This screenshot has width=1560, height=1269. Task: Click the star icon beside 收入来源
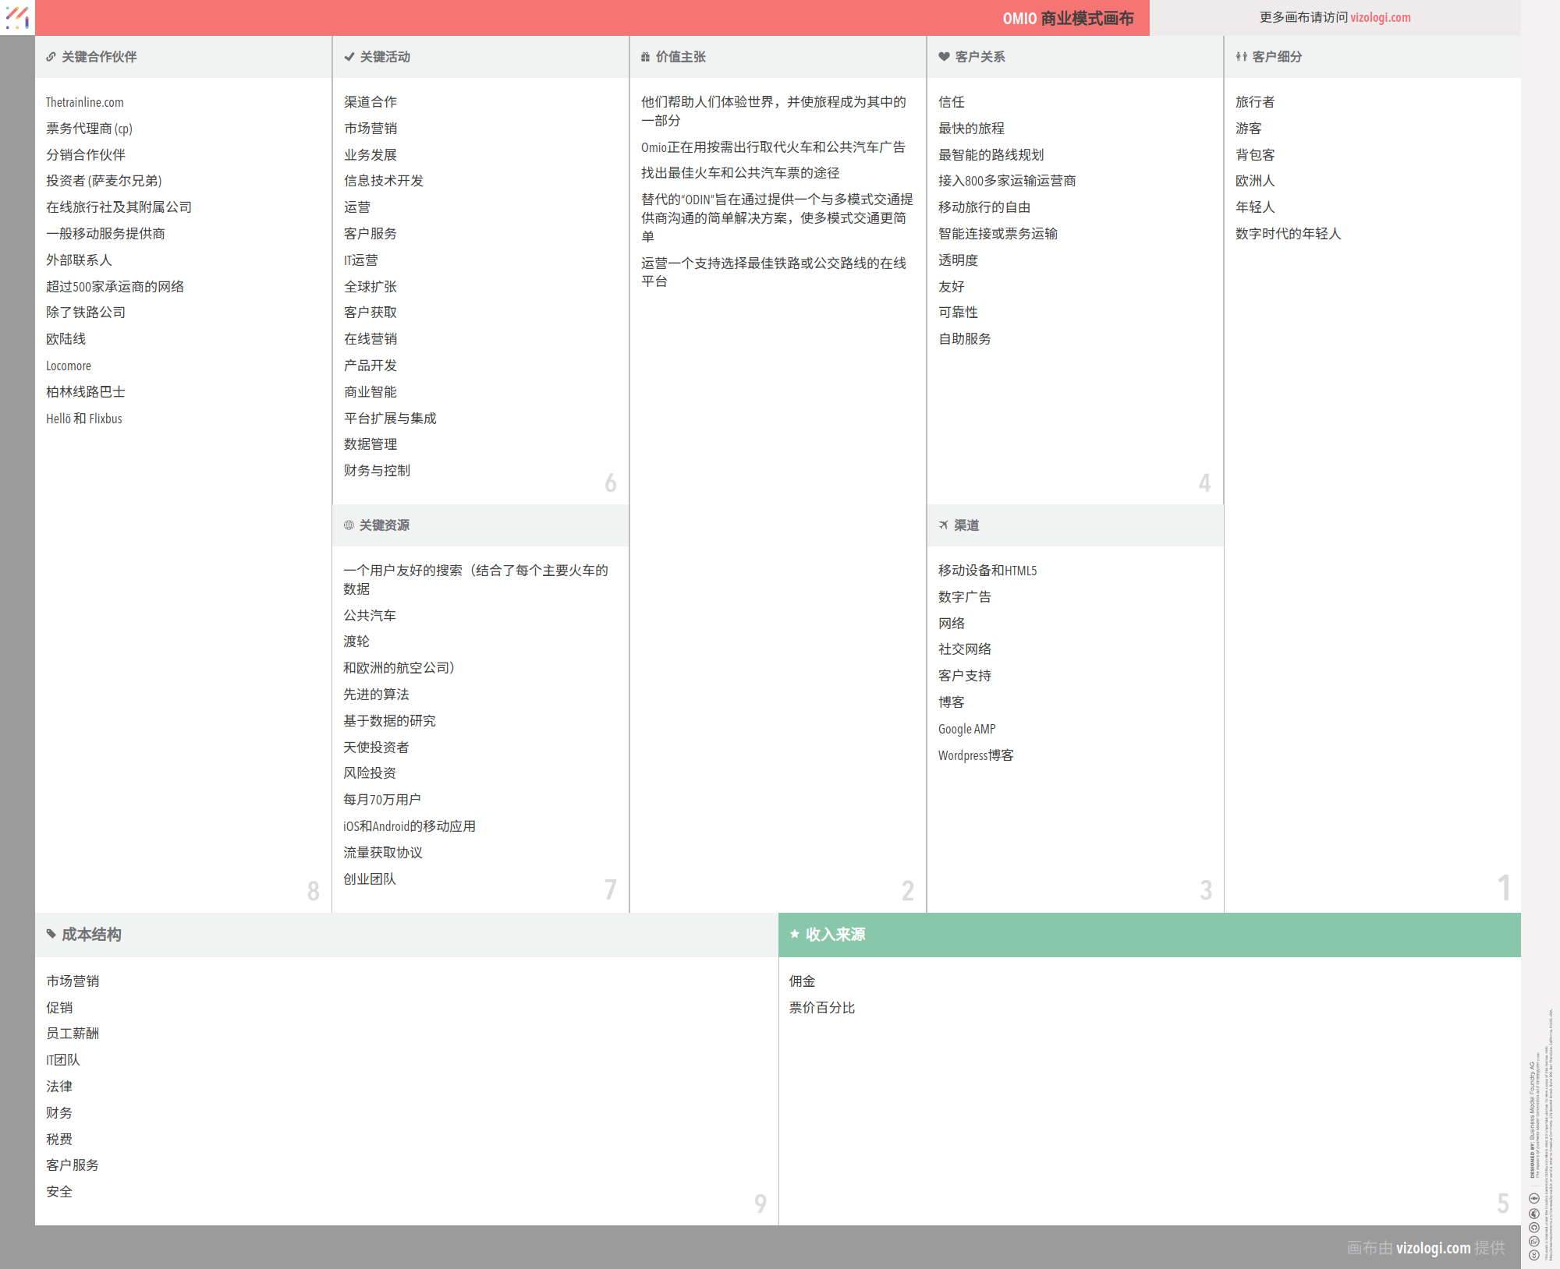[794, 934]
